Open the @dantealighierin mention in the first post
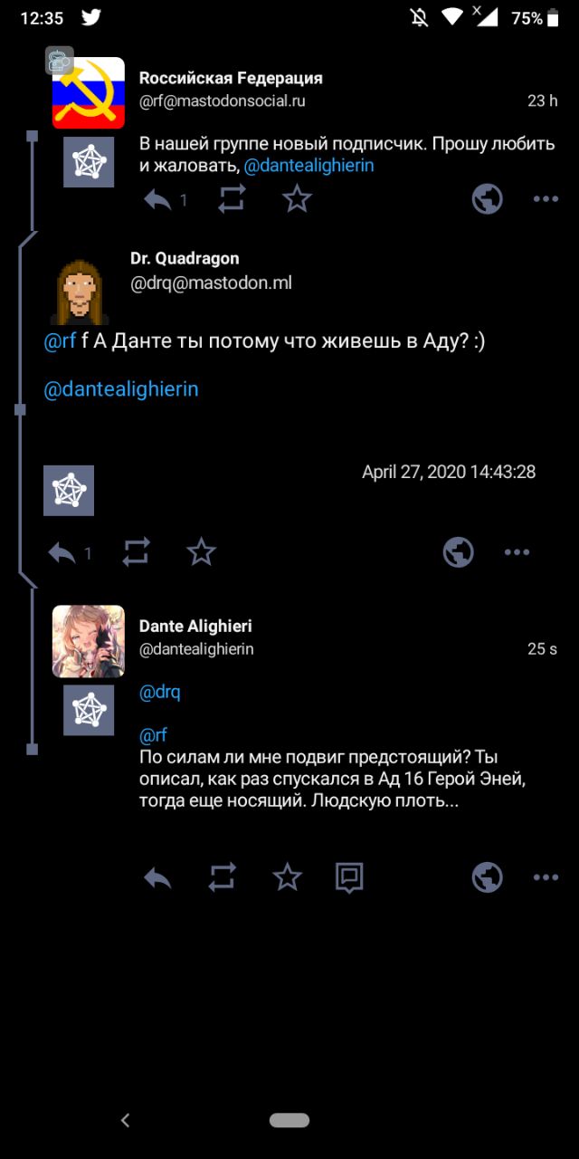This screenshot has width=579, height=1159. point(308,166)
